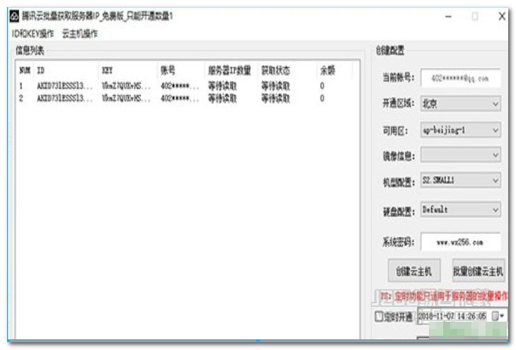This screenshot has width=516, height=350.
Task: Click the 系统密码 password input field
Action: 460,242
